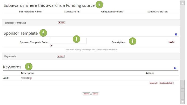Open help for the Keywords section

coord(175,68)
